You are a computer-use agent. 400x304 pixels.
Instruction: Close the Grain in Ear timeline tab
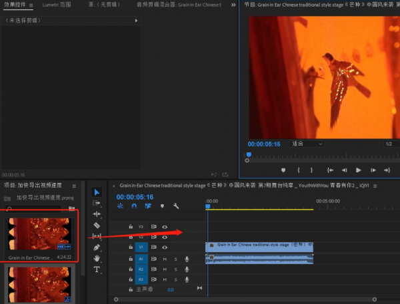[x=114, y=186]
